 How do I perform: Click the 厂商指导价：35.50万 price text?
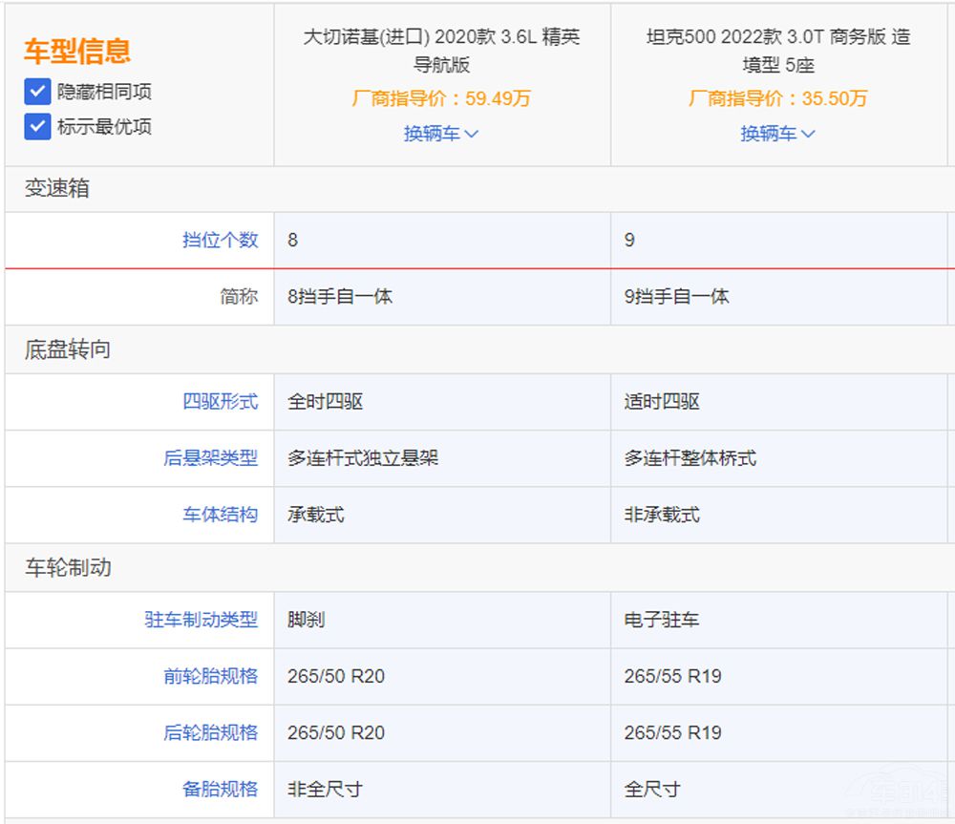(778, 97)
